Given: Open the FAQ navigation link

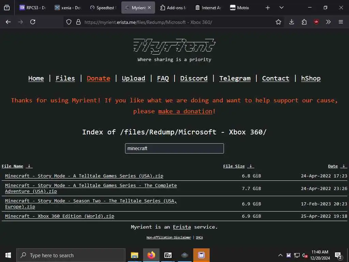Looking at the screenshot, I should click(163, 78).
